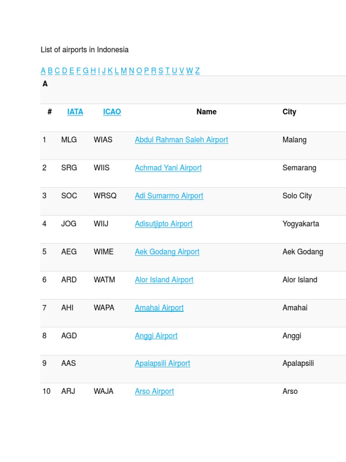Click the Amahai Airport link
The width and height of the screenshot is (346, 462).
[x=159, y=308]
